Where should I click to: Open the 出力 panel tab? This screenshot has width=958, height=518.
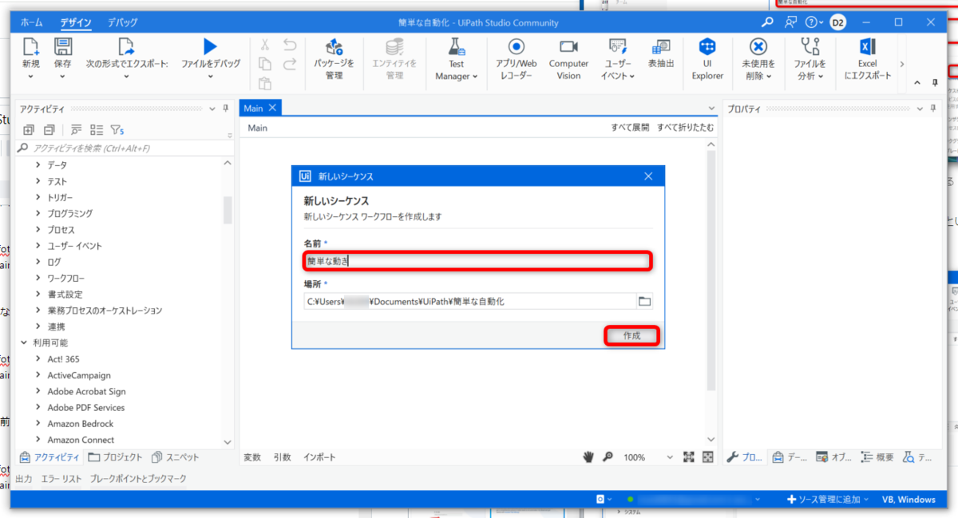[25, 479]
